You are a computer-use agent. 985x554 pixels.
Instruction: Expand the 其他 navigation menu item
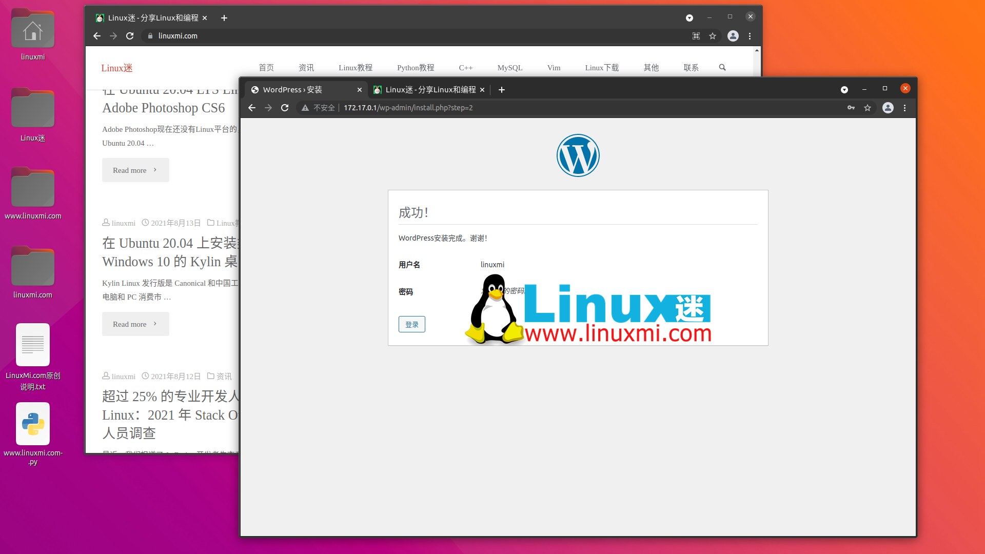(650, 68)
